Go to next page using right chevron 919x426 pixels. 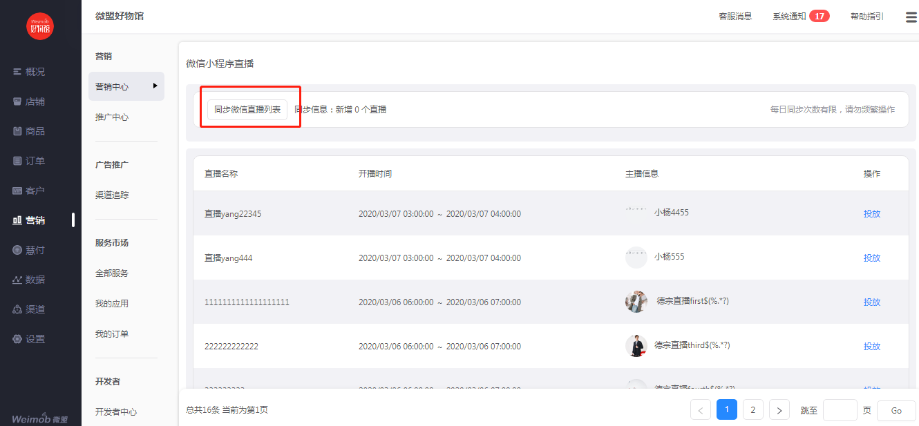pos(779,410)
